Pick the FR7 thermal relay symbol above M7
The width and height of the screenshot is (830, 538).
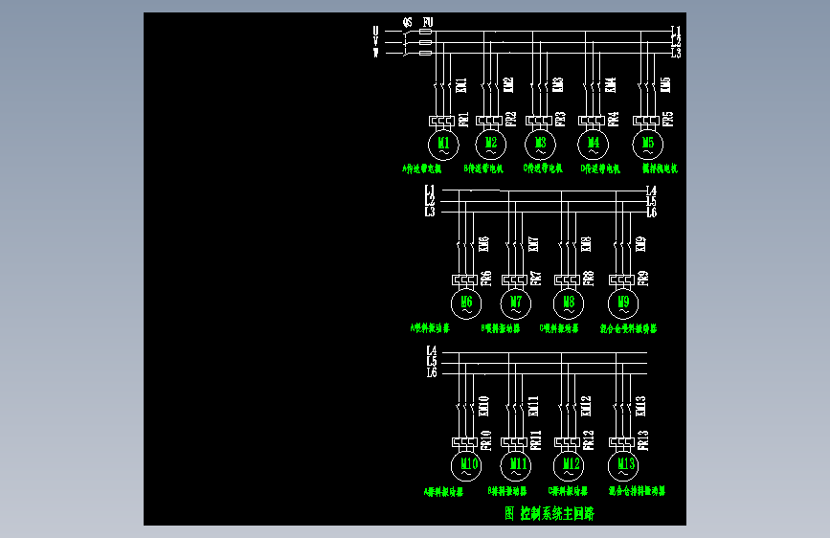point(514,280)
